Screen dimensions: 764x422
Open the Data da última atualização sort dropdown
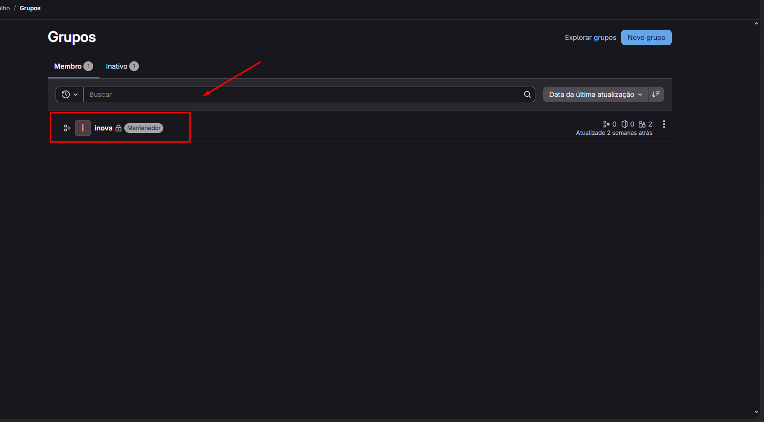click(596, 94)
